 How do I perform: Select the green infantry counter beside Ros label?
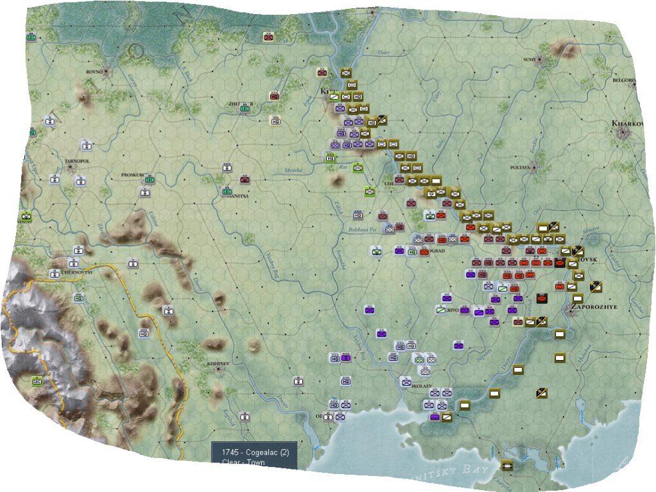click(358, 167)
